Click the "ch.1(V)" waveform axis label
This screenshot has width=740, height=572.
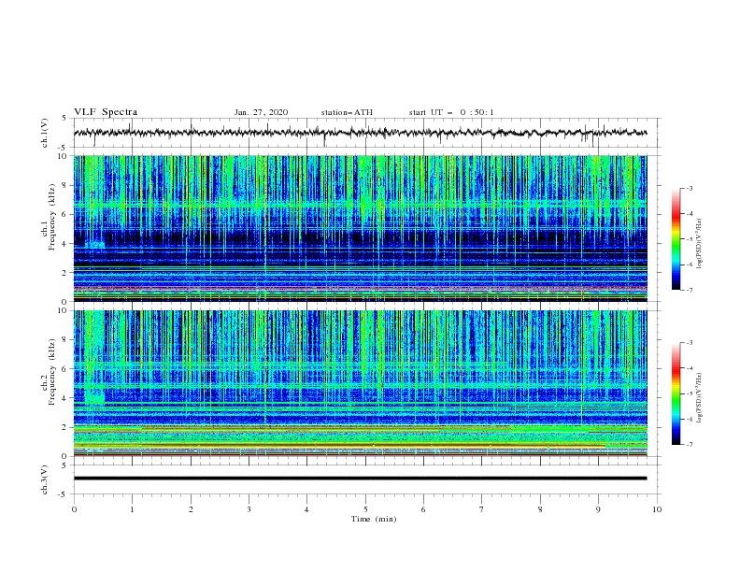click(45, 133)
